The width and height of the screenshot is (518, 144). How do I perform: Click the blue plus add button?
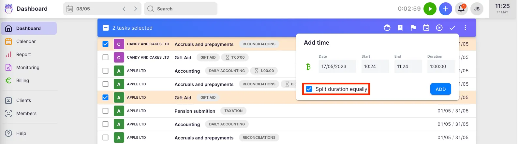pos(445,9)
